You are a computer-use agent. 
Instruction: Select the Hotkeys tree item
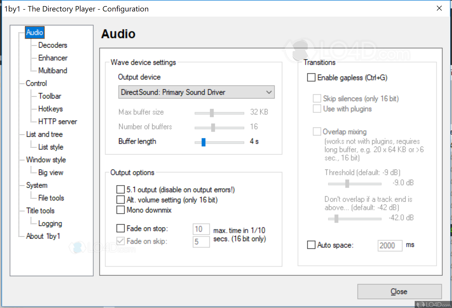pyautogui.click(x=50, y=109)
